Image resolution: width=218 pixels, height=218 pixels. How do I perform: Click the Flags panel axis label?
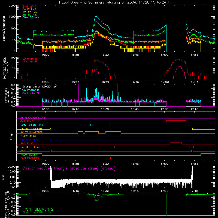11,136
